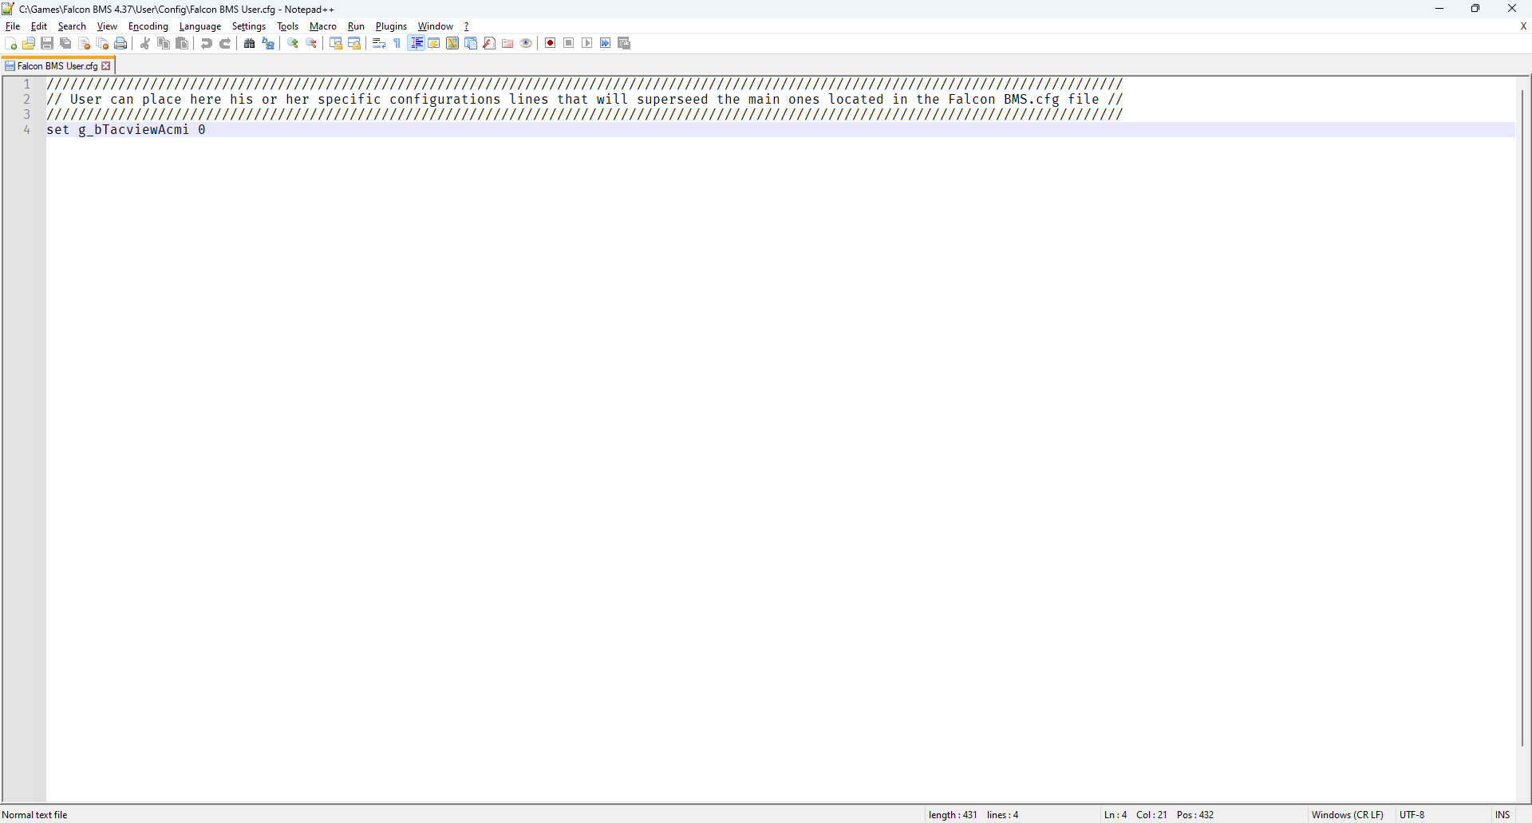This screenshot has width=1532, height=823.
Task: Redo the edit via toolbar arrow
Action: [225, 44]
